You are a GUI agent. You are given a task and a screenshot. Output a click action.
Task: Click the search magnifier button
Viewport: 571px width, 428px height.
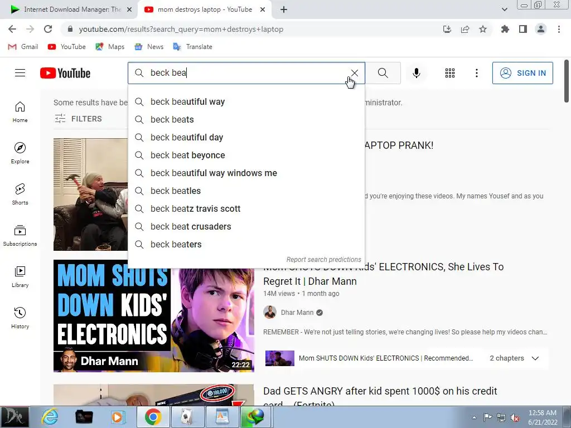click(383, 73)
